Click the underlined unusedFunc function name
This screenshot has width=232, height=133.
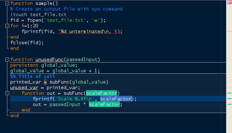click(50, 60)
